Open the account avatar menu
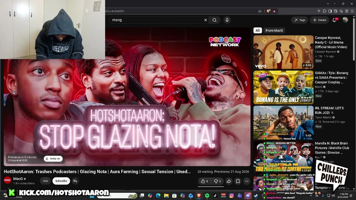Screen dimensions: 356x200 345,20
